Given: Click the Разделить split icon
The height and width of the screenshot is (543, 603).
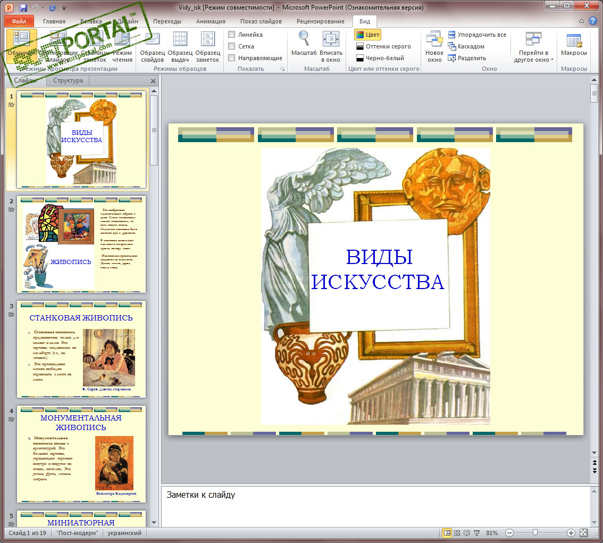Looking at the screenshot, I should tap(452, 58).
